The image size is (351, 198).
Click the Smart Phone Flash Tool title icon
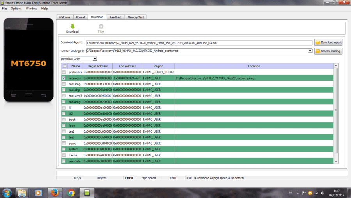coord(2,3)
